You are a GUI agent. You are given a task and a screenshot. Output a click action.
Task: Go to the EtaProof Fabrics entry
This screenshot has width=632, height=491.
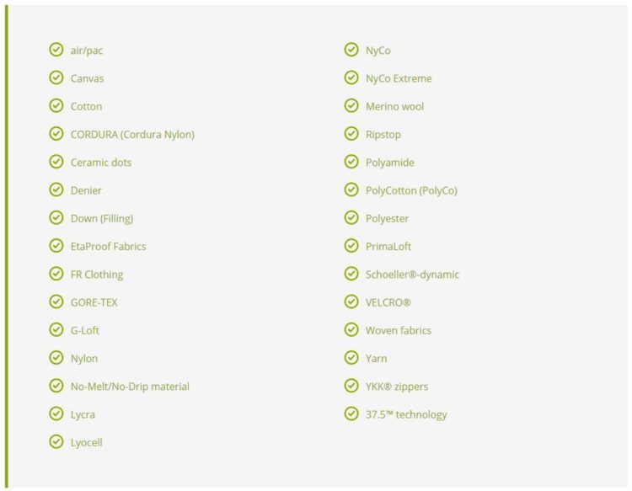pos(108,246)
